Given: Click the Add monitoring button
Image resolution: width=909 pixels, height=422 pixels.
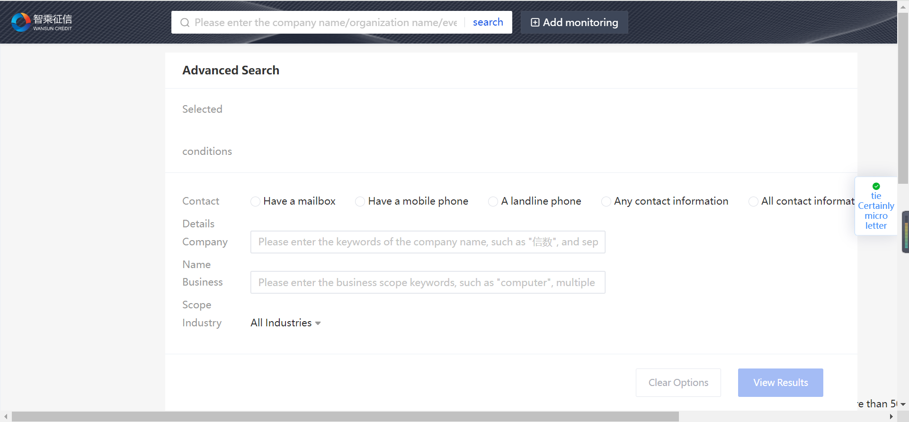Looking at the screenshot, I should [x=574, y=22].
